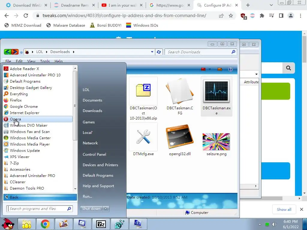307x230 pixels.
Task: Open Adobe Reader X from the programs list
Action: click(38, 69)
